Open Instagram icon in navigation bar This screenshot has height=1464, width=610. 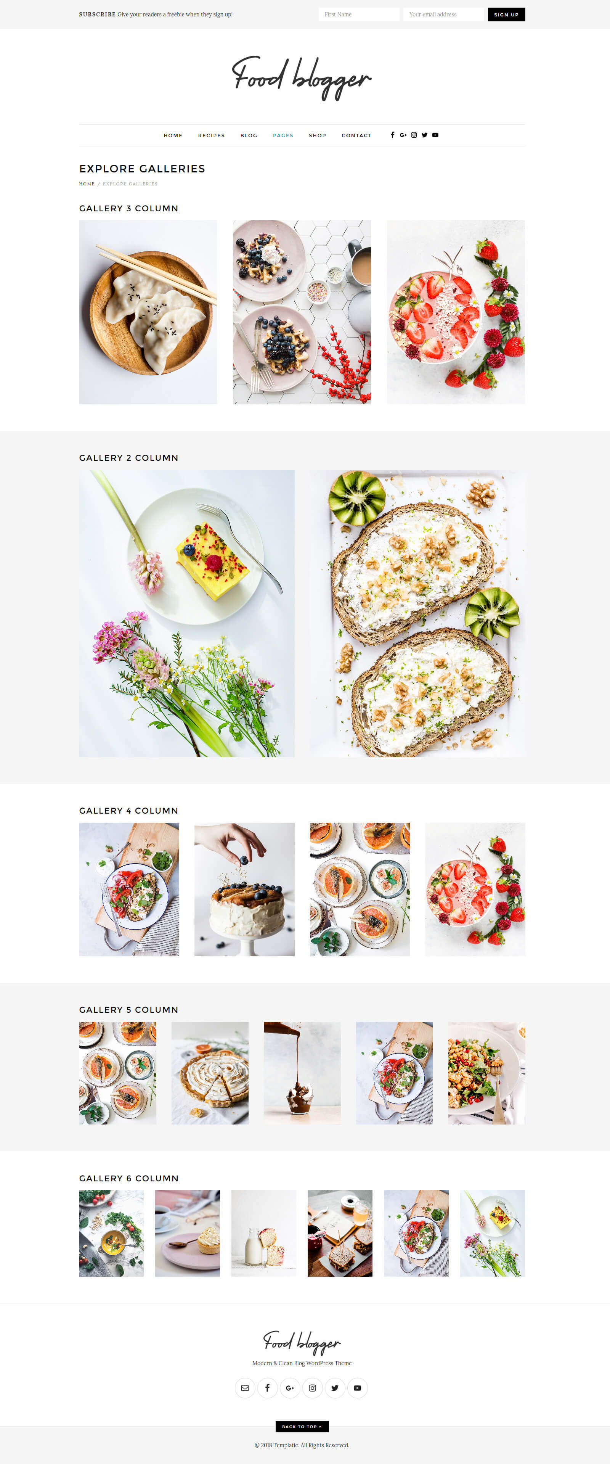click(x=414, y=135)
